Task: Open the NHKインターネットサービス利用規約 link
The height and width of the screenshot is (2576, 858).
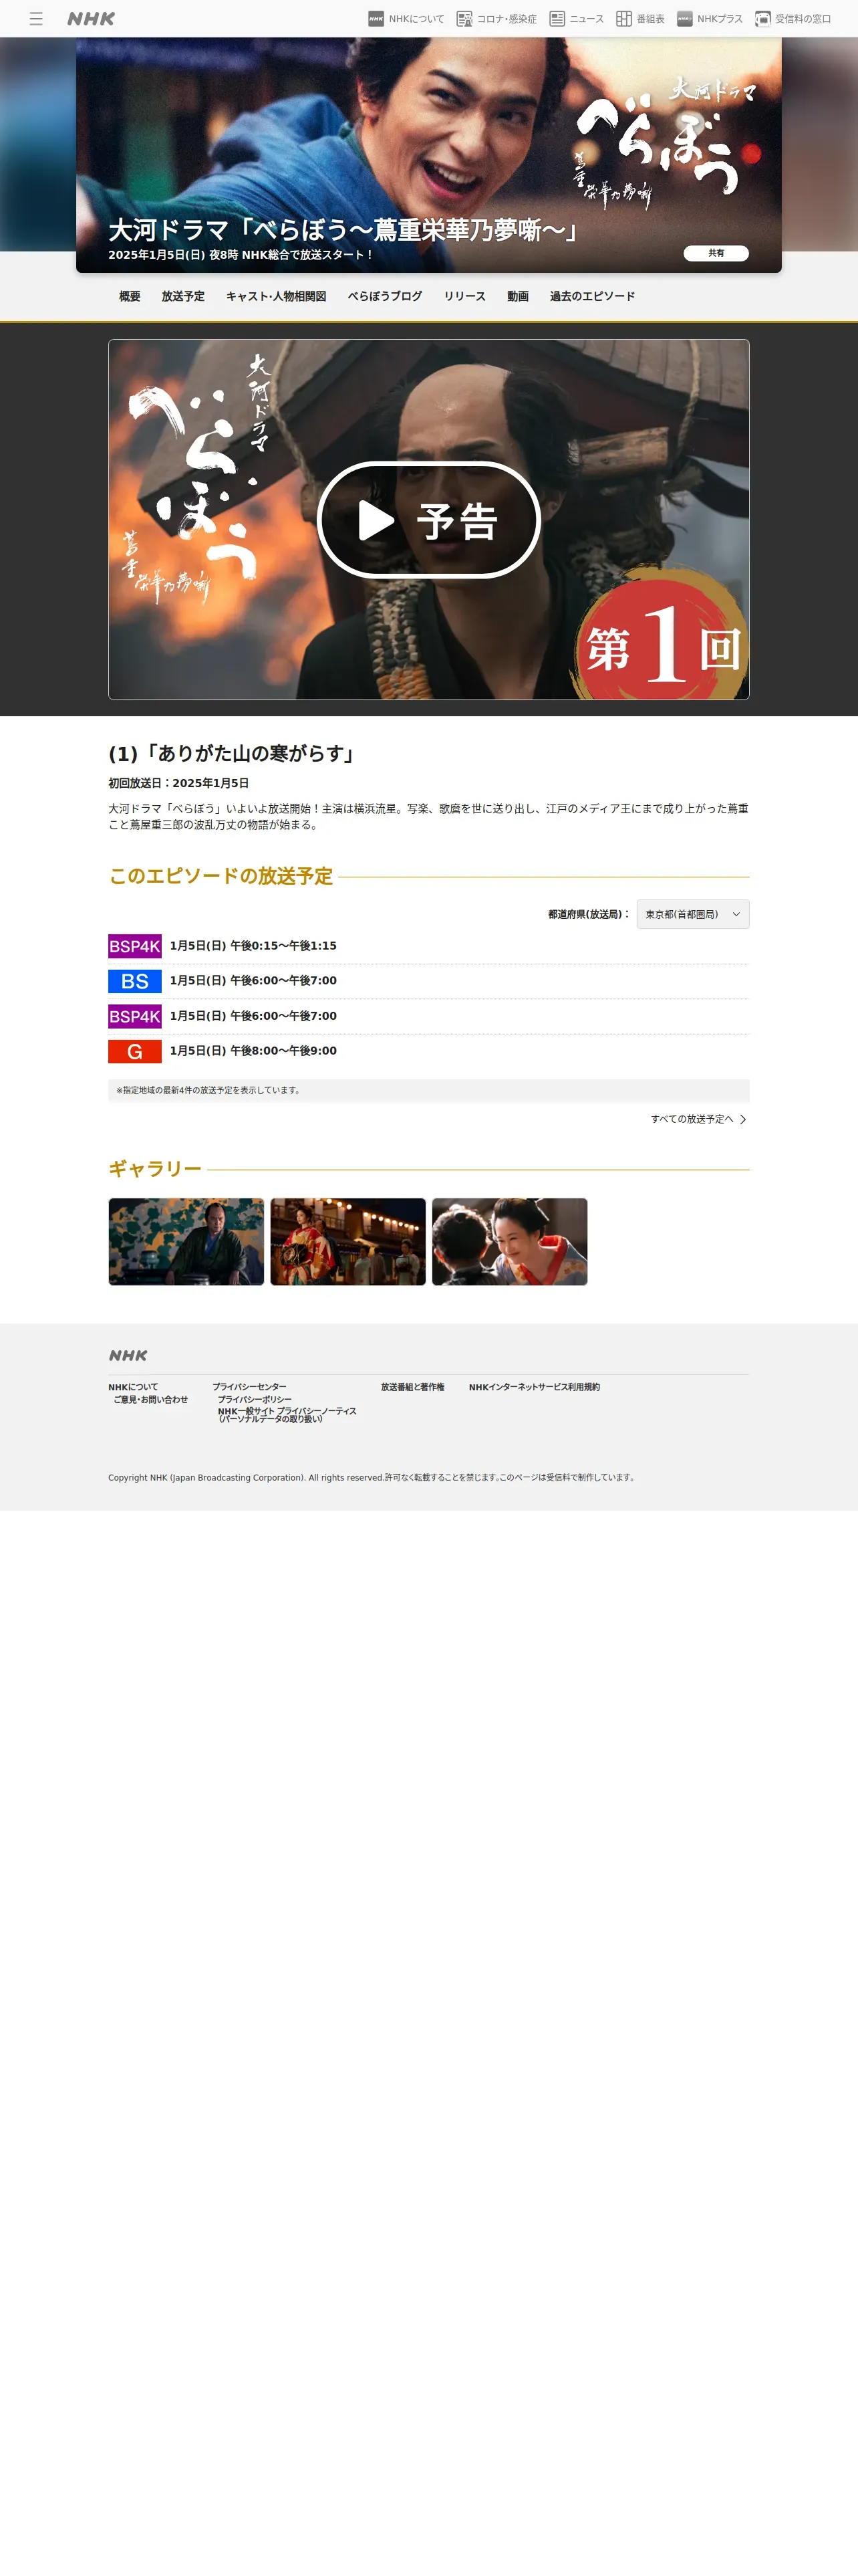Action: pos(535,1387)
